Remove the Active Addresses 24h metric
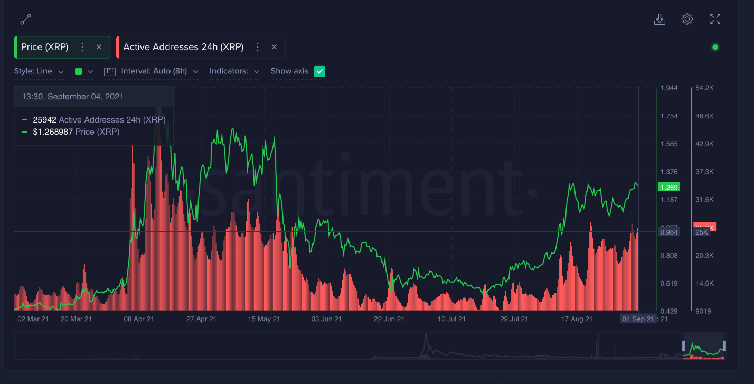Viewport: 754px width, 384px height. point(274,47)
